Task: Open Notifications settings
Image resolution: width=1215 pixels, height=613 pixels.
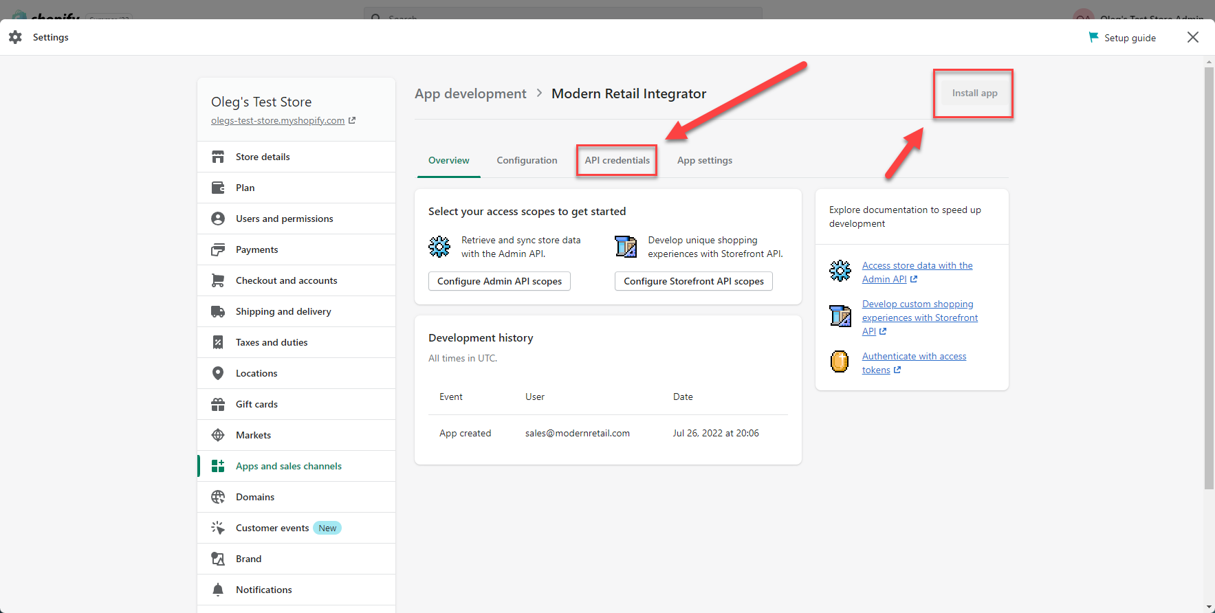Action: coord(296,590)
